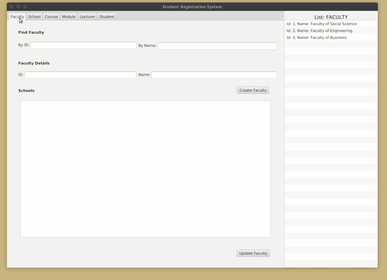Click inside the empty Schools panel
This screenshot has width=387, height=280.
(145, 168)
